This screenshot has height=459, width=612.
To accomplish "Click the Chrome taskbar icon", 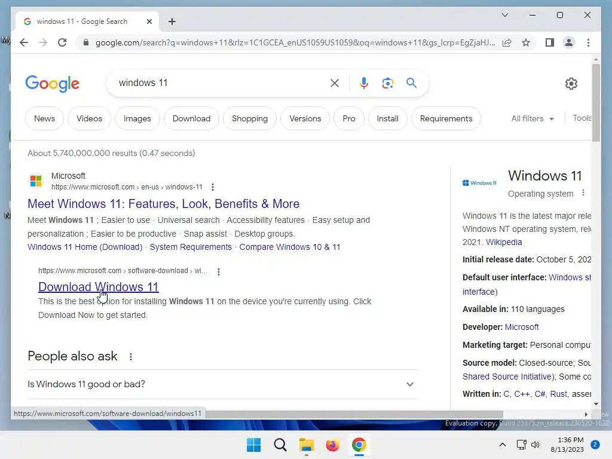I will coord(359,445).
